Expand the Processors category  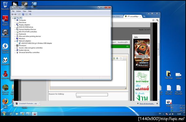[x=15, y=46]
